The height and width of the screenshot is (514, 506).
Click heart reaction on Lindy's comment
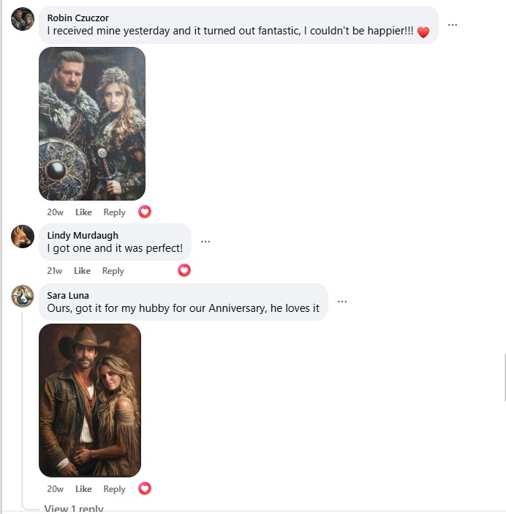tap(184, 270)
